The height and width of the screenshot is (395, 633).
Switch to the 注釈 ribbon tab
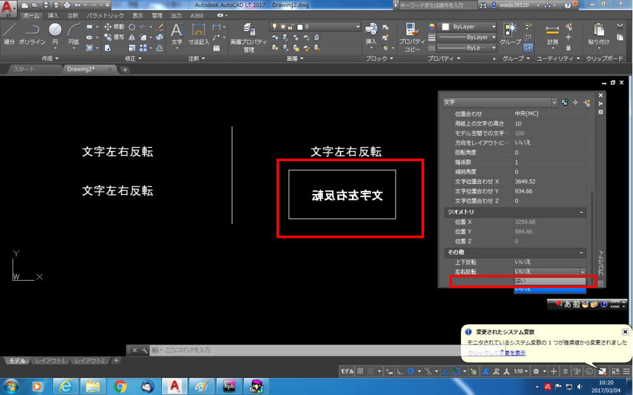[x=73, y=15]
